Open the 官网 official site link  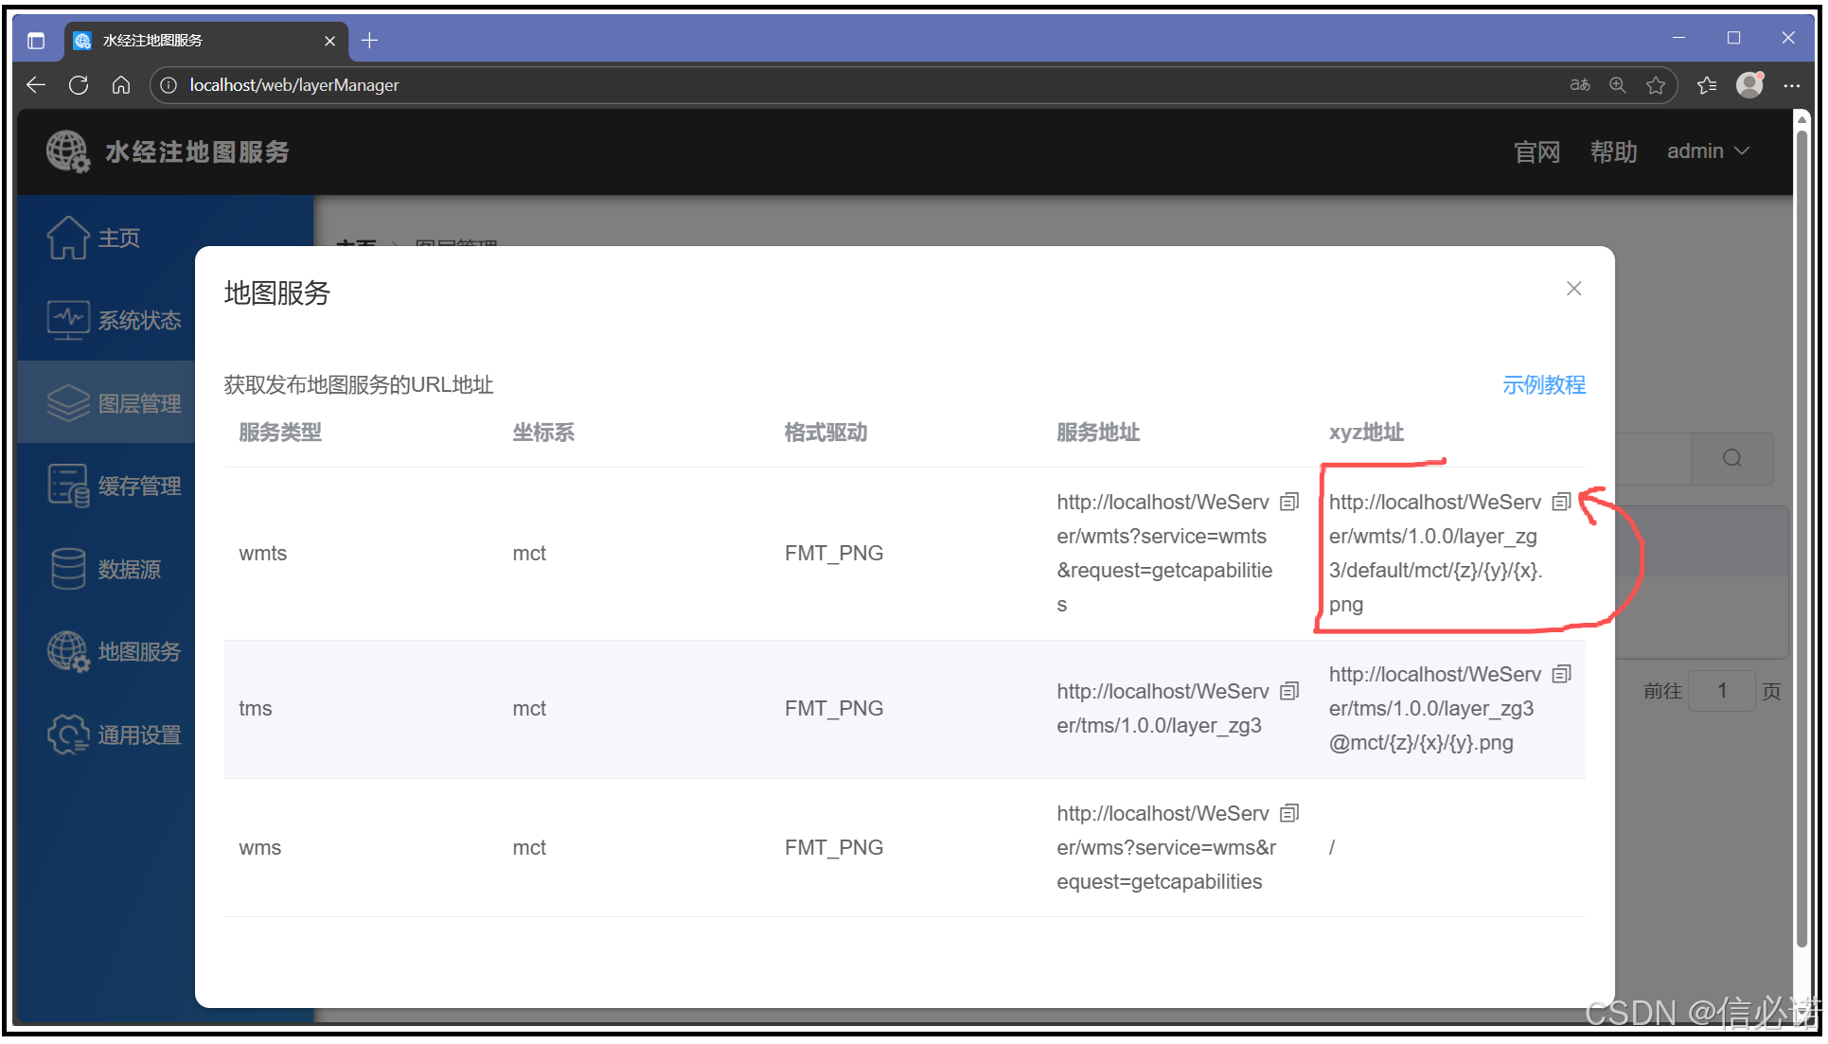1536,151
